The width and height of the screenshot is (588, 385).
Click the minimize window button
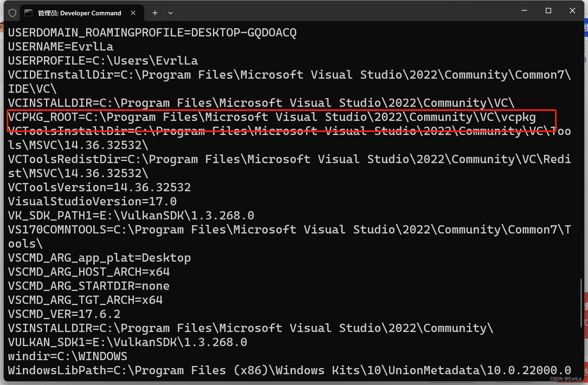pos(524,10)
